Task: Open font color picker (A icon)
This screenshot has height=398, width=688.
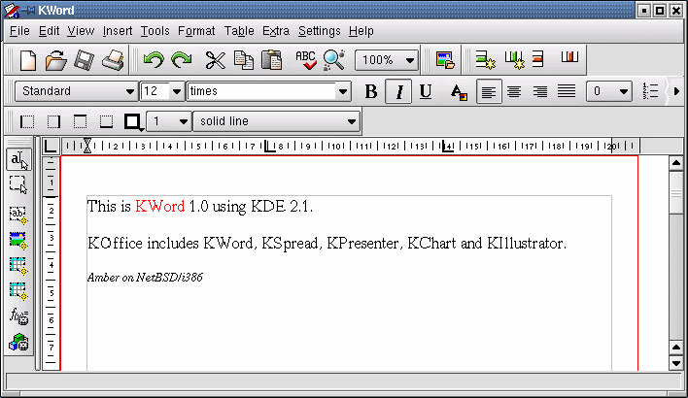Action: click(x=459, y=92)
